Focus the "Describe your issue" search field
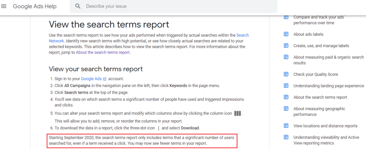366x150 pixels. click(x=173, y=6)
